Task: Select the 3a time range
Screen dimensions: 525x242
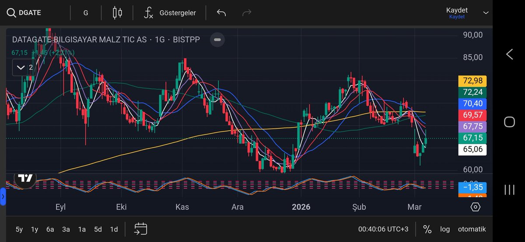Action: point(66,229)
